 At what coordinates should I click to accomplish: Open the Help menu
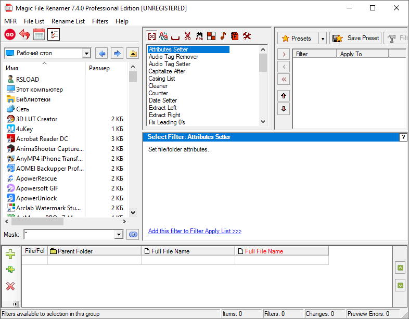[122, 21]
